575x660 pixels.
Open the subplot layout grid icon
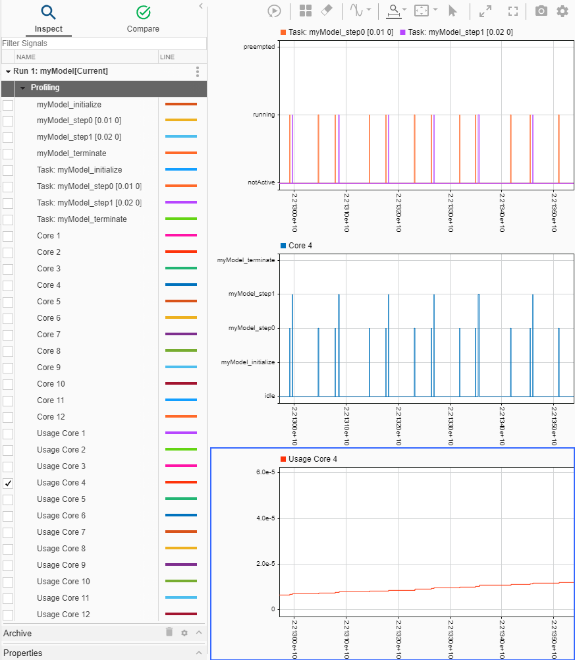[306, 11]
